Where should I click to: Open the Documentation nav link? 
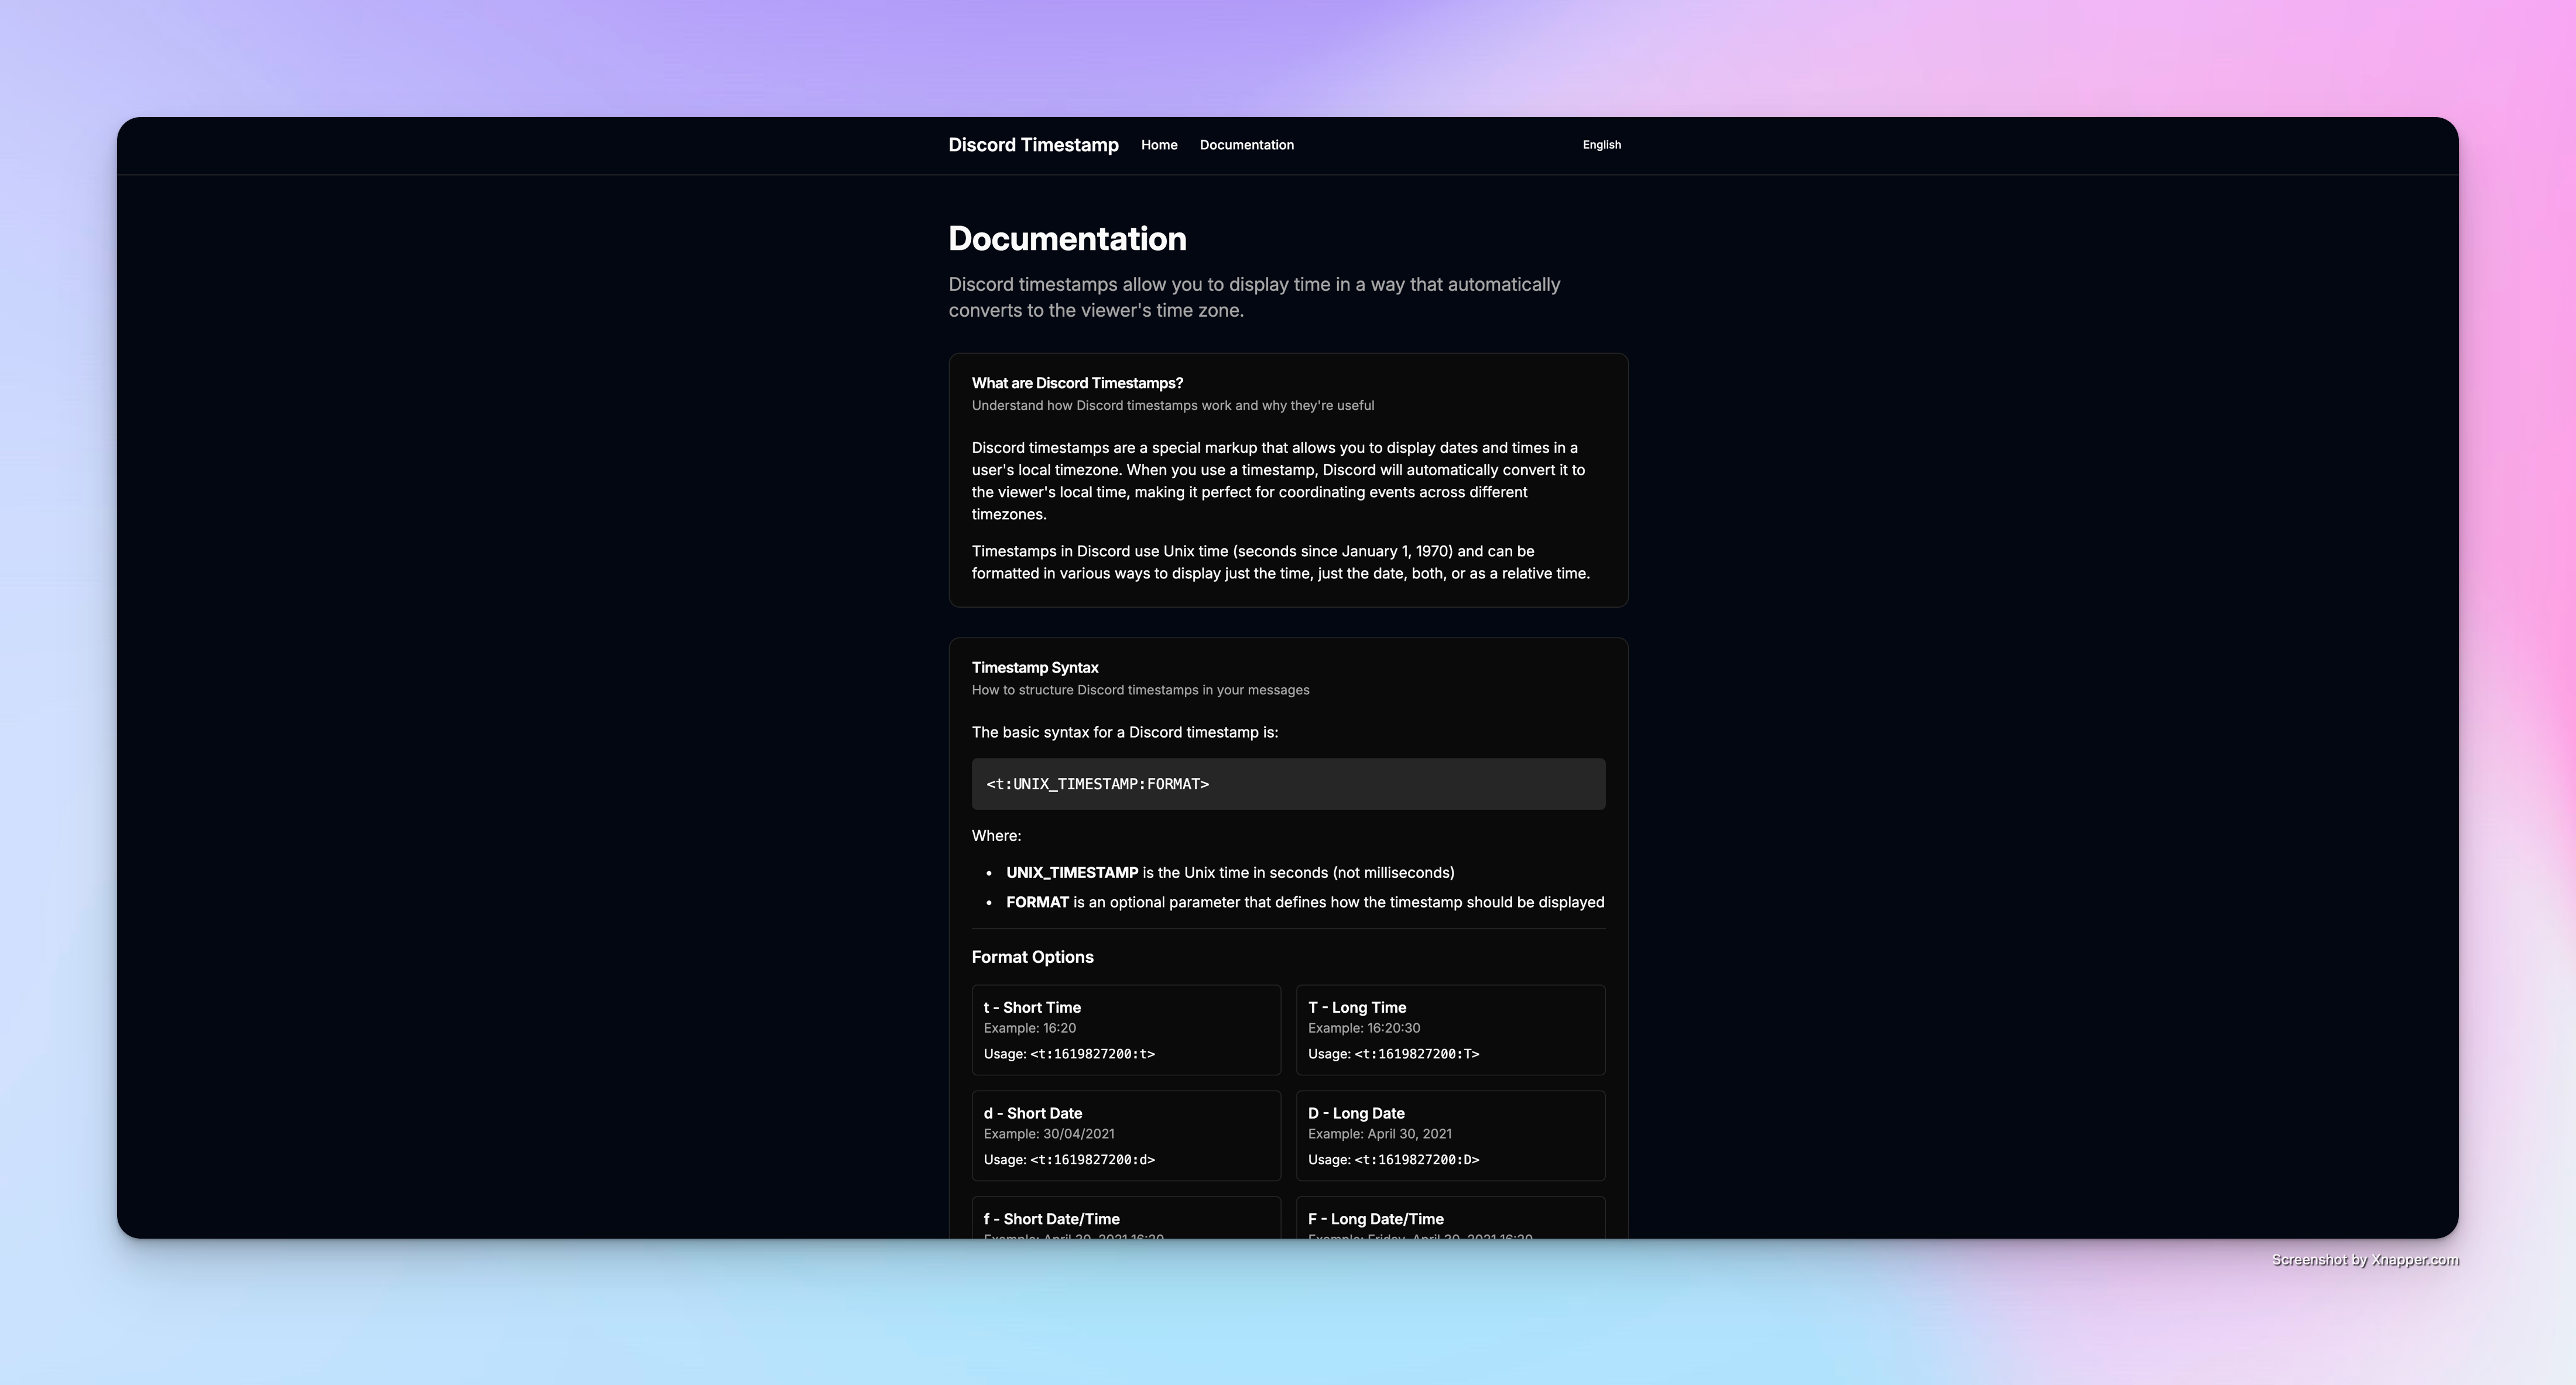point(1246,145)
